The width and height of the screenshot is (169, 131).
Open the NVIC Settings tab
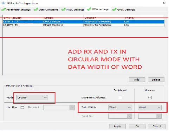73,9
